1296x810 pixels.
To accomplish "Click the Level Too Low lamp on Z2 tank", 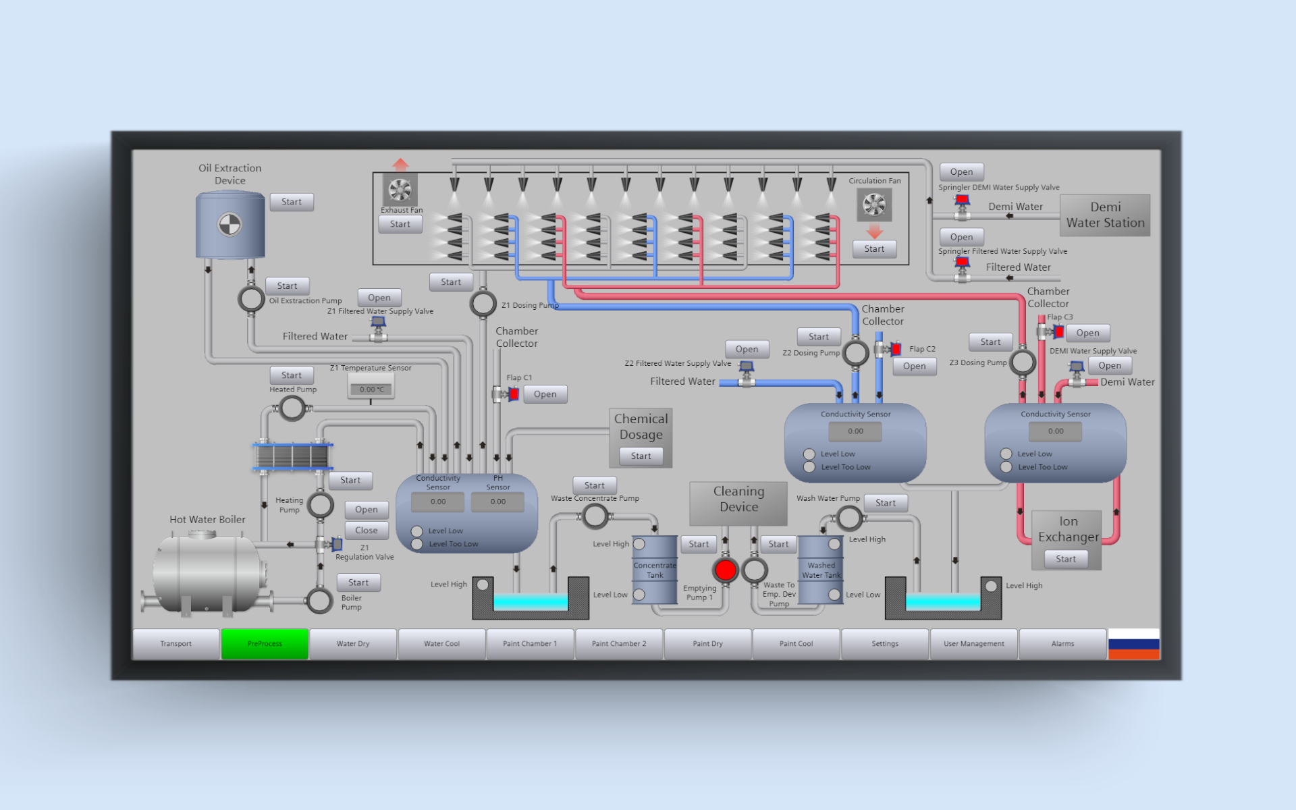I will click(809, 466).
